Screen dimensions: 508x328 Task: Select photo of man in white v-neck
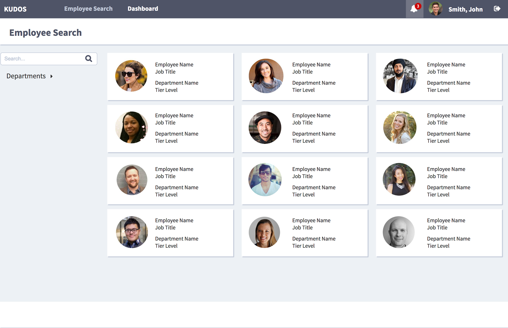(265, 179)
